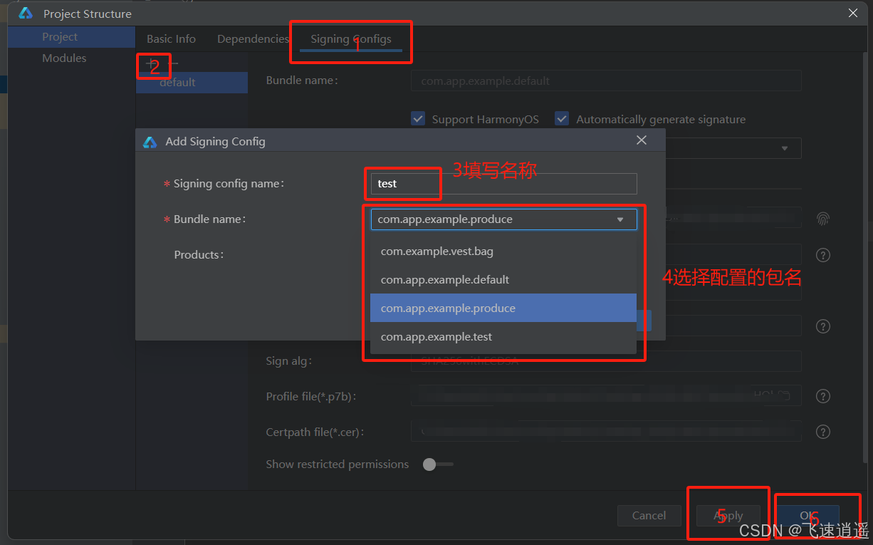Open help icon in row above Sign alg
This screenshot has height=545, width=873.
822,326
